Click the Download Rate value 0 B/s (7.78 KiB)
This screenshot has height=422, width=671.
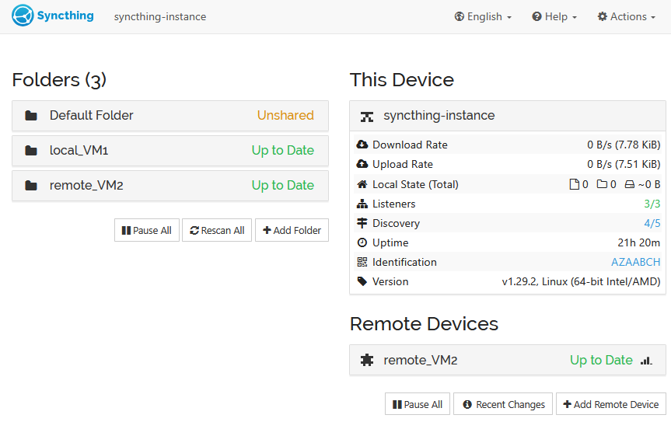pyautogui.click(x=624, y=145)
